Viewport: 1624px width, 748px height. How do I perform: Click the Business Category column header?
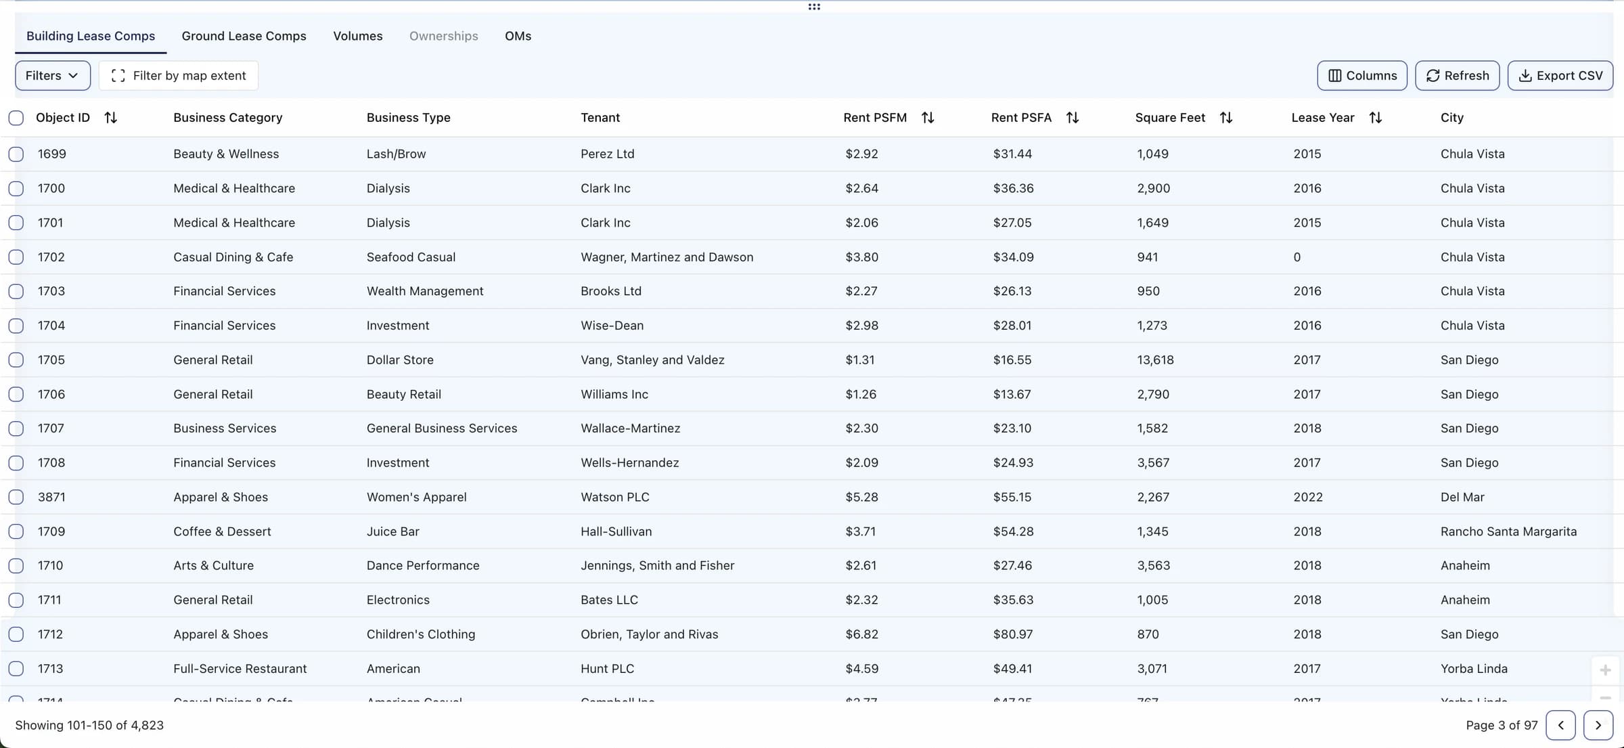point(228,118)
